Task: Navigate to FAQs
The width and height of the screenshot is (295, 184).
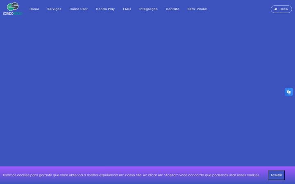Action: (127, 9)
